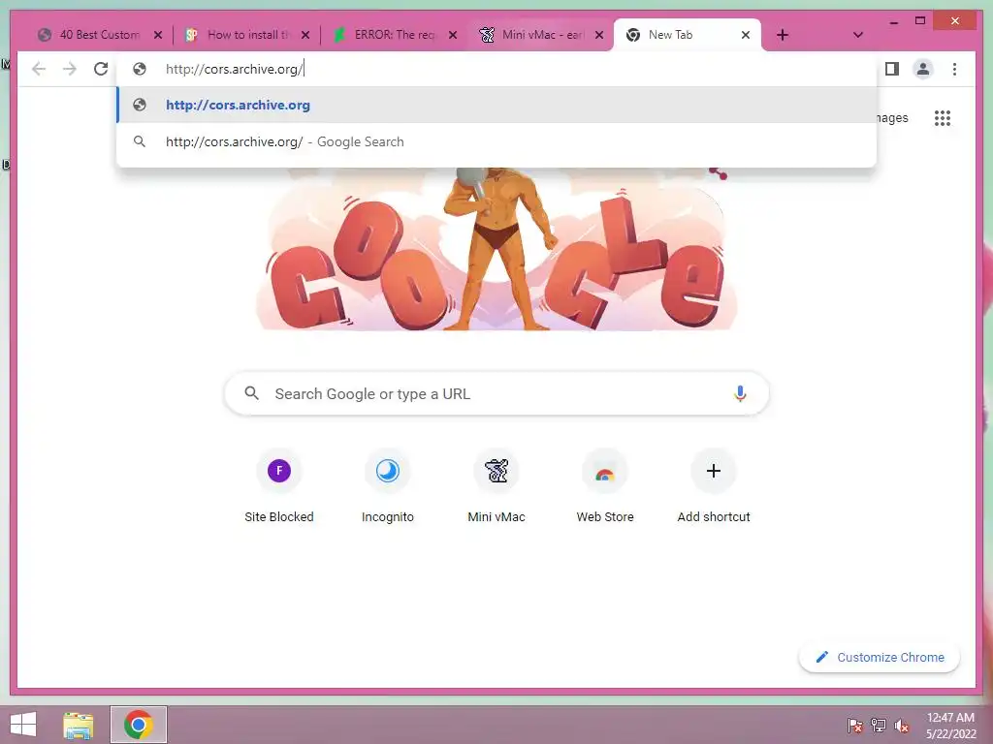Open the taskbar clock and date
This screenshot has height=744, width=993.
pos(950,726)
